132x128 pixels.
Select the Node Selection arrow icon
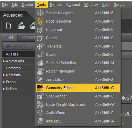tap(40, 21)
